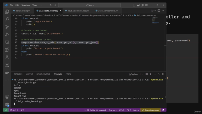202x114 pixels.
Task: Close the 3a2_create_tenant.py tab
Action: point(60,11)
